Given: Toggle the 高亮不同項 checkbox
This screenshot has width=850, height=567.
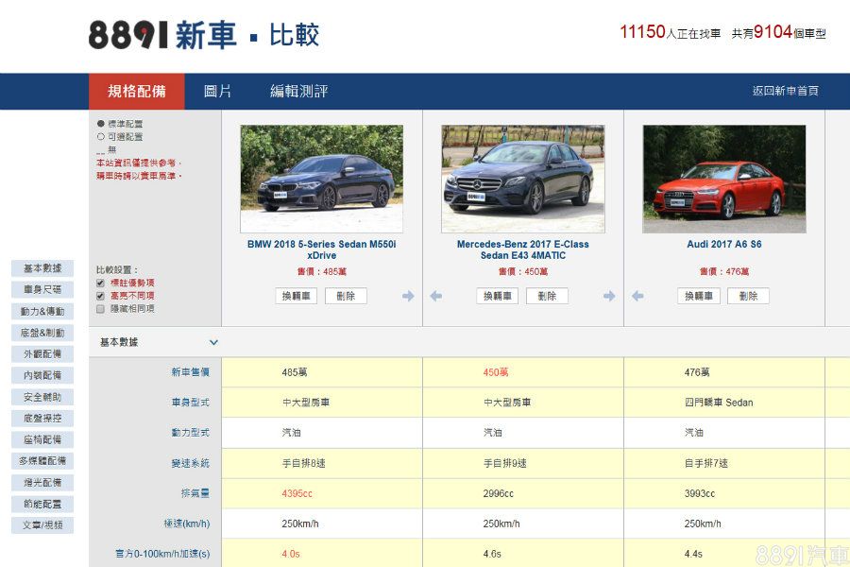Looking at the screenshot, I should 100,296.
